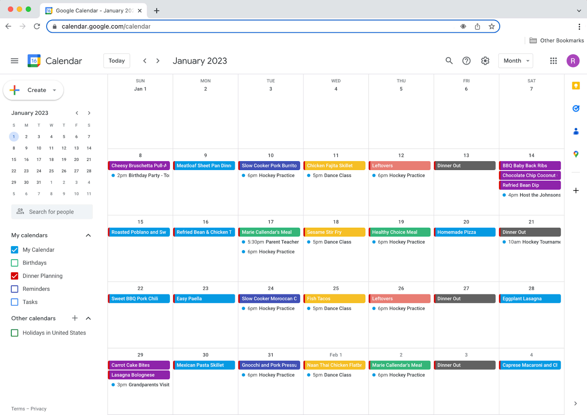Open the Google apps grid

click(x=553, y=61)
